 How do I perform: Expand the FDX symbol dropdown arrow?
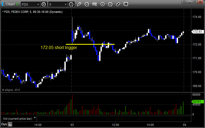tap(38, 4)
